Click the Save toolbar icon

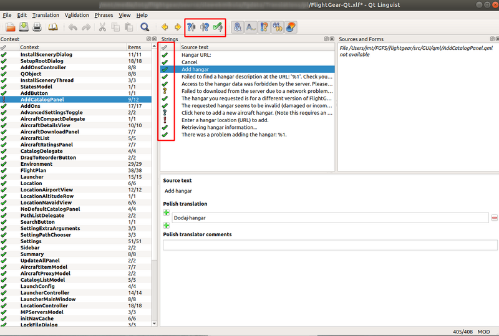(24, 27)
